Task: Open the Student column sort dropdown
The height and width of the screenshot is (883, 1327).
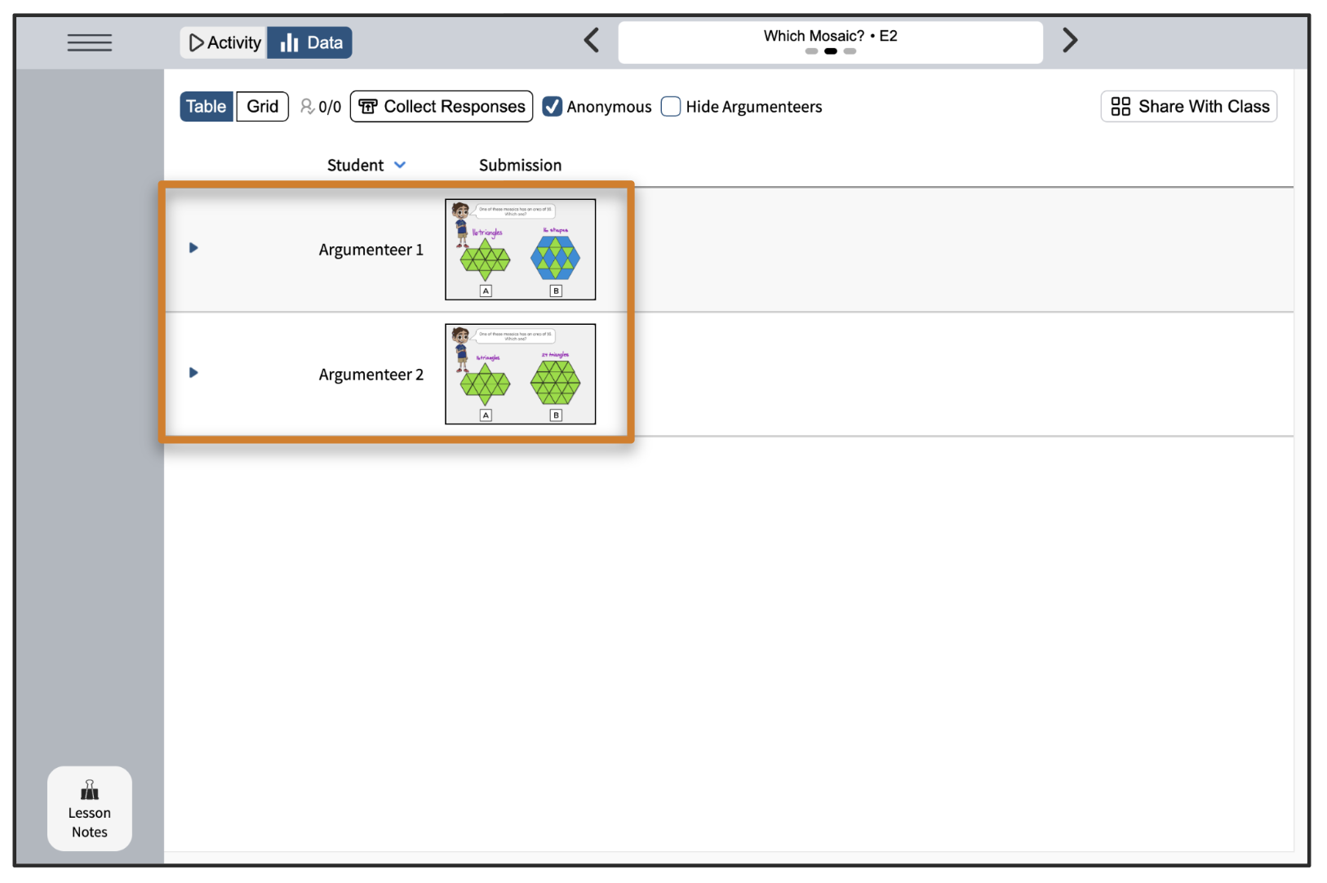Action: pos(400,165)
